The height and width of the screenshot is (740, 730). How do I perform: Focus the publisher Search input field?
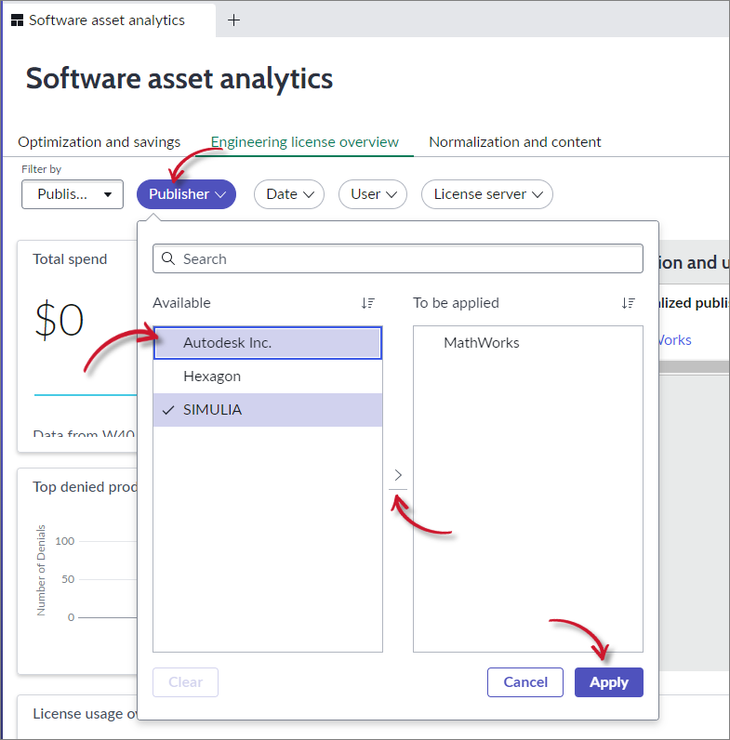pyautogui.click(x=398, y=258)
